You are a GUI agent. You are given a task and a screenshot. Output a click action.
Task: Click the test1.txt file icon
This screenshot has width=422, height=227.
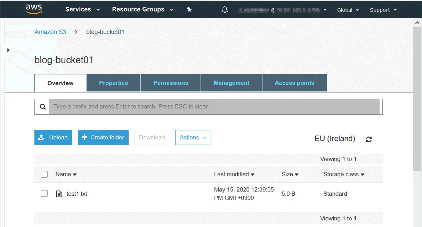pos(59,194)
